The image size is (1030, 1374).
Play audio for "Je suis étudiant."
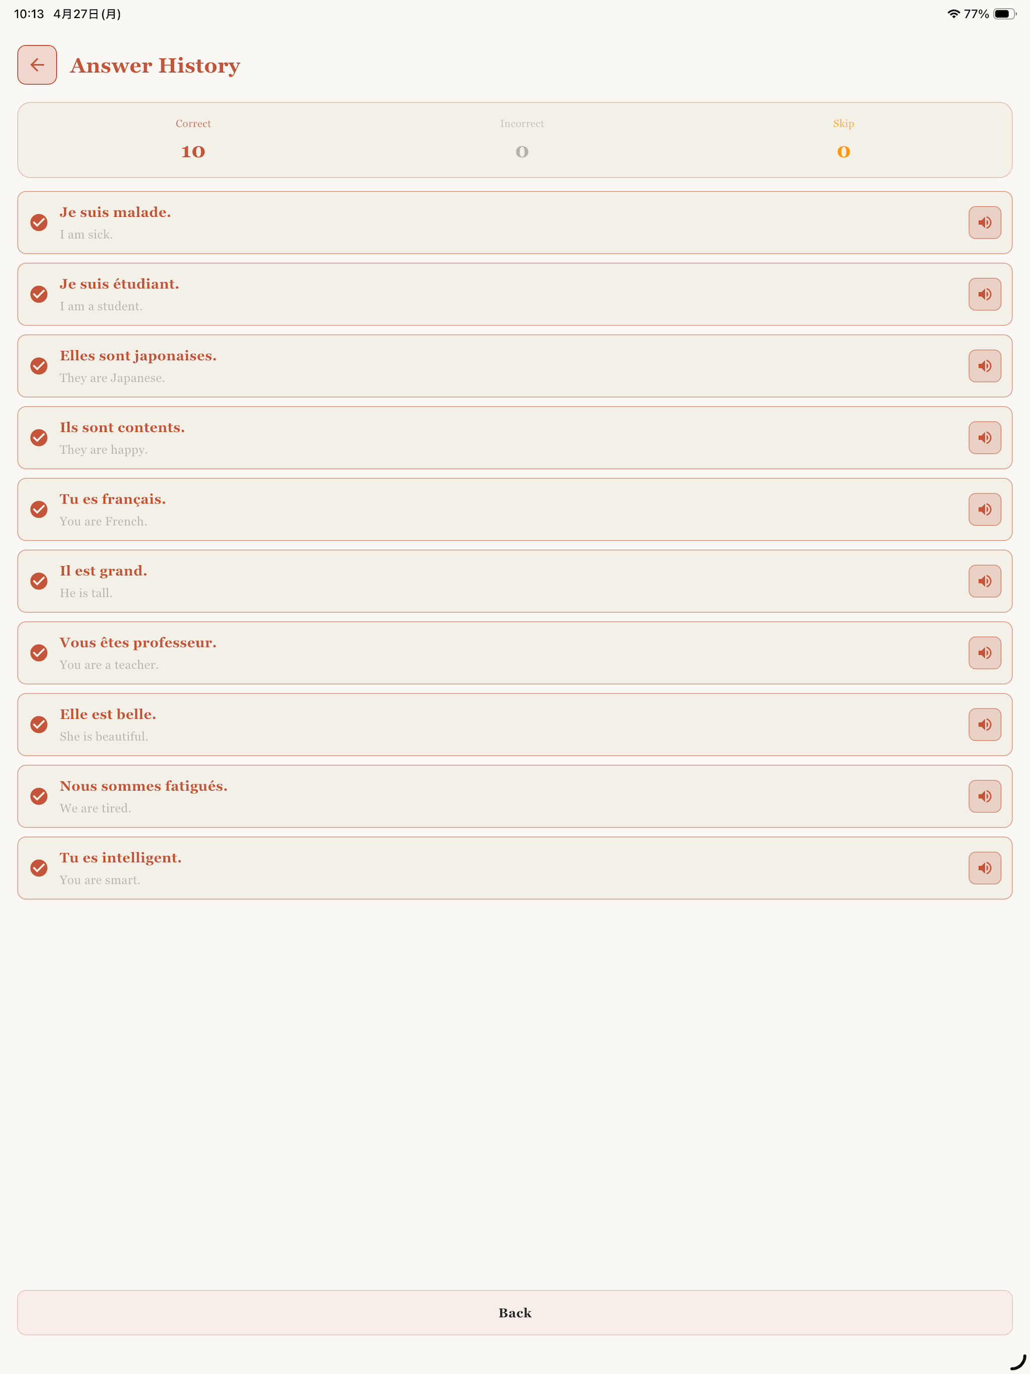click(985, 294)
